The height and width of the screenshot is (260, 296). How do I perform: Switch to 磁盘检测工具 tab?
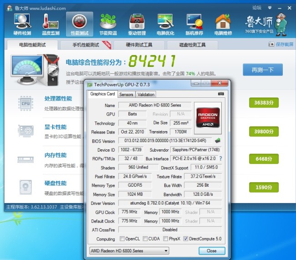coord(192,45)
